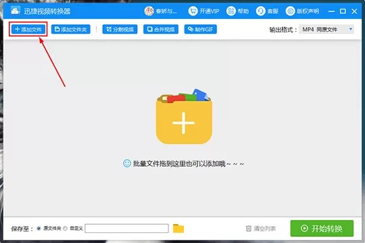Screen dimensions: 365x243
Task: Click the green 开始转换 start button
Action: pyautogui.click(x=322, y=228)
